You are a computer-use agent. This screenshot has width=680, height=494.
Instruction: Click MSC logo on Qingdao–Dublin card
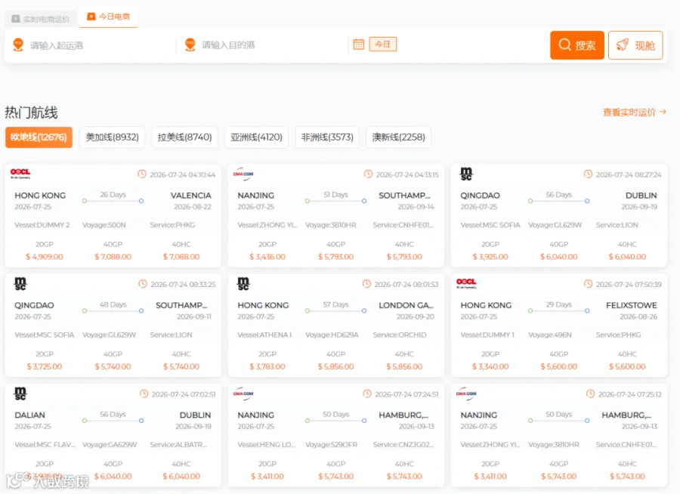[x=466, y=174]
